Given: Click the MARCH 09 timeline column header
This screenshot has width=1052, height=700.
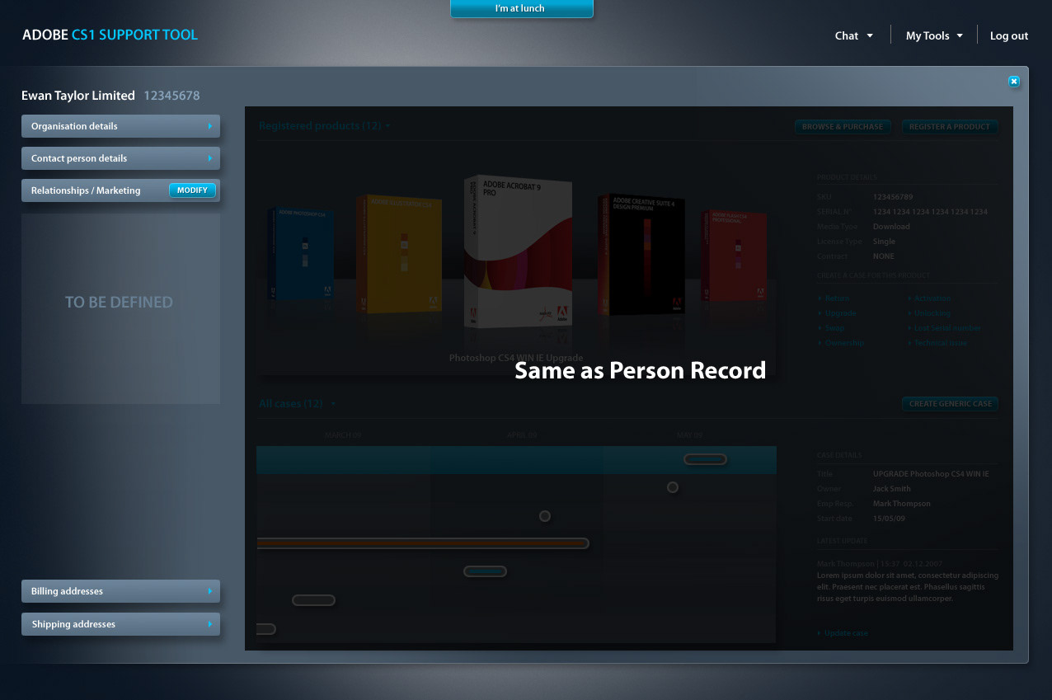Looking at the screenshot, I should pyautogui.click(x=343, y=435).
